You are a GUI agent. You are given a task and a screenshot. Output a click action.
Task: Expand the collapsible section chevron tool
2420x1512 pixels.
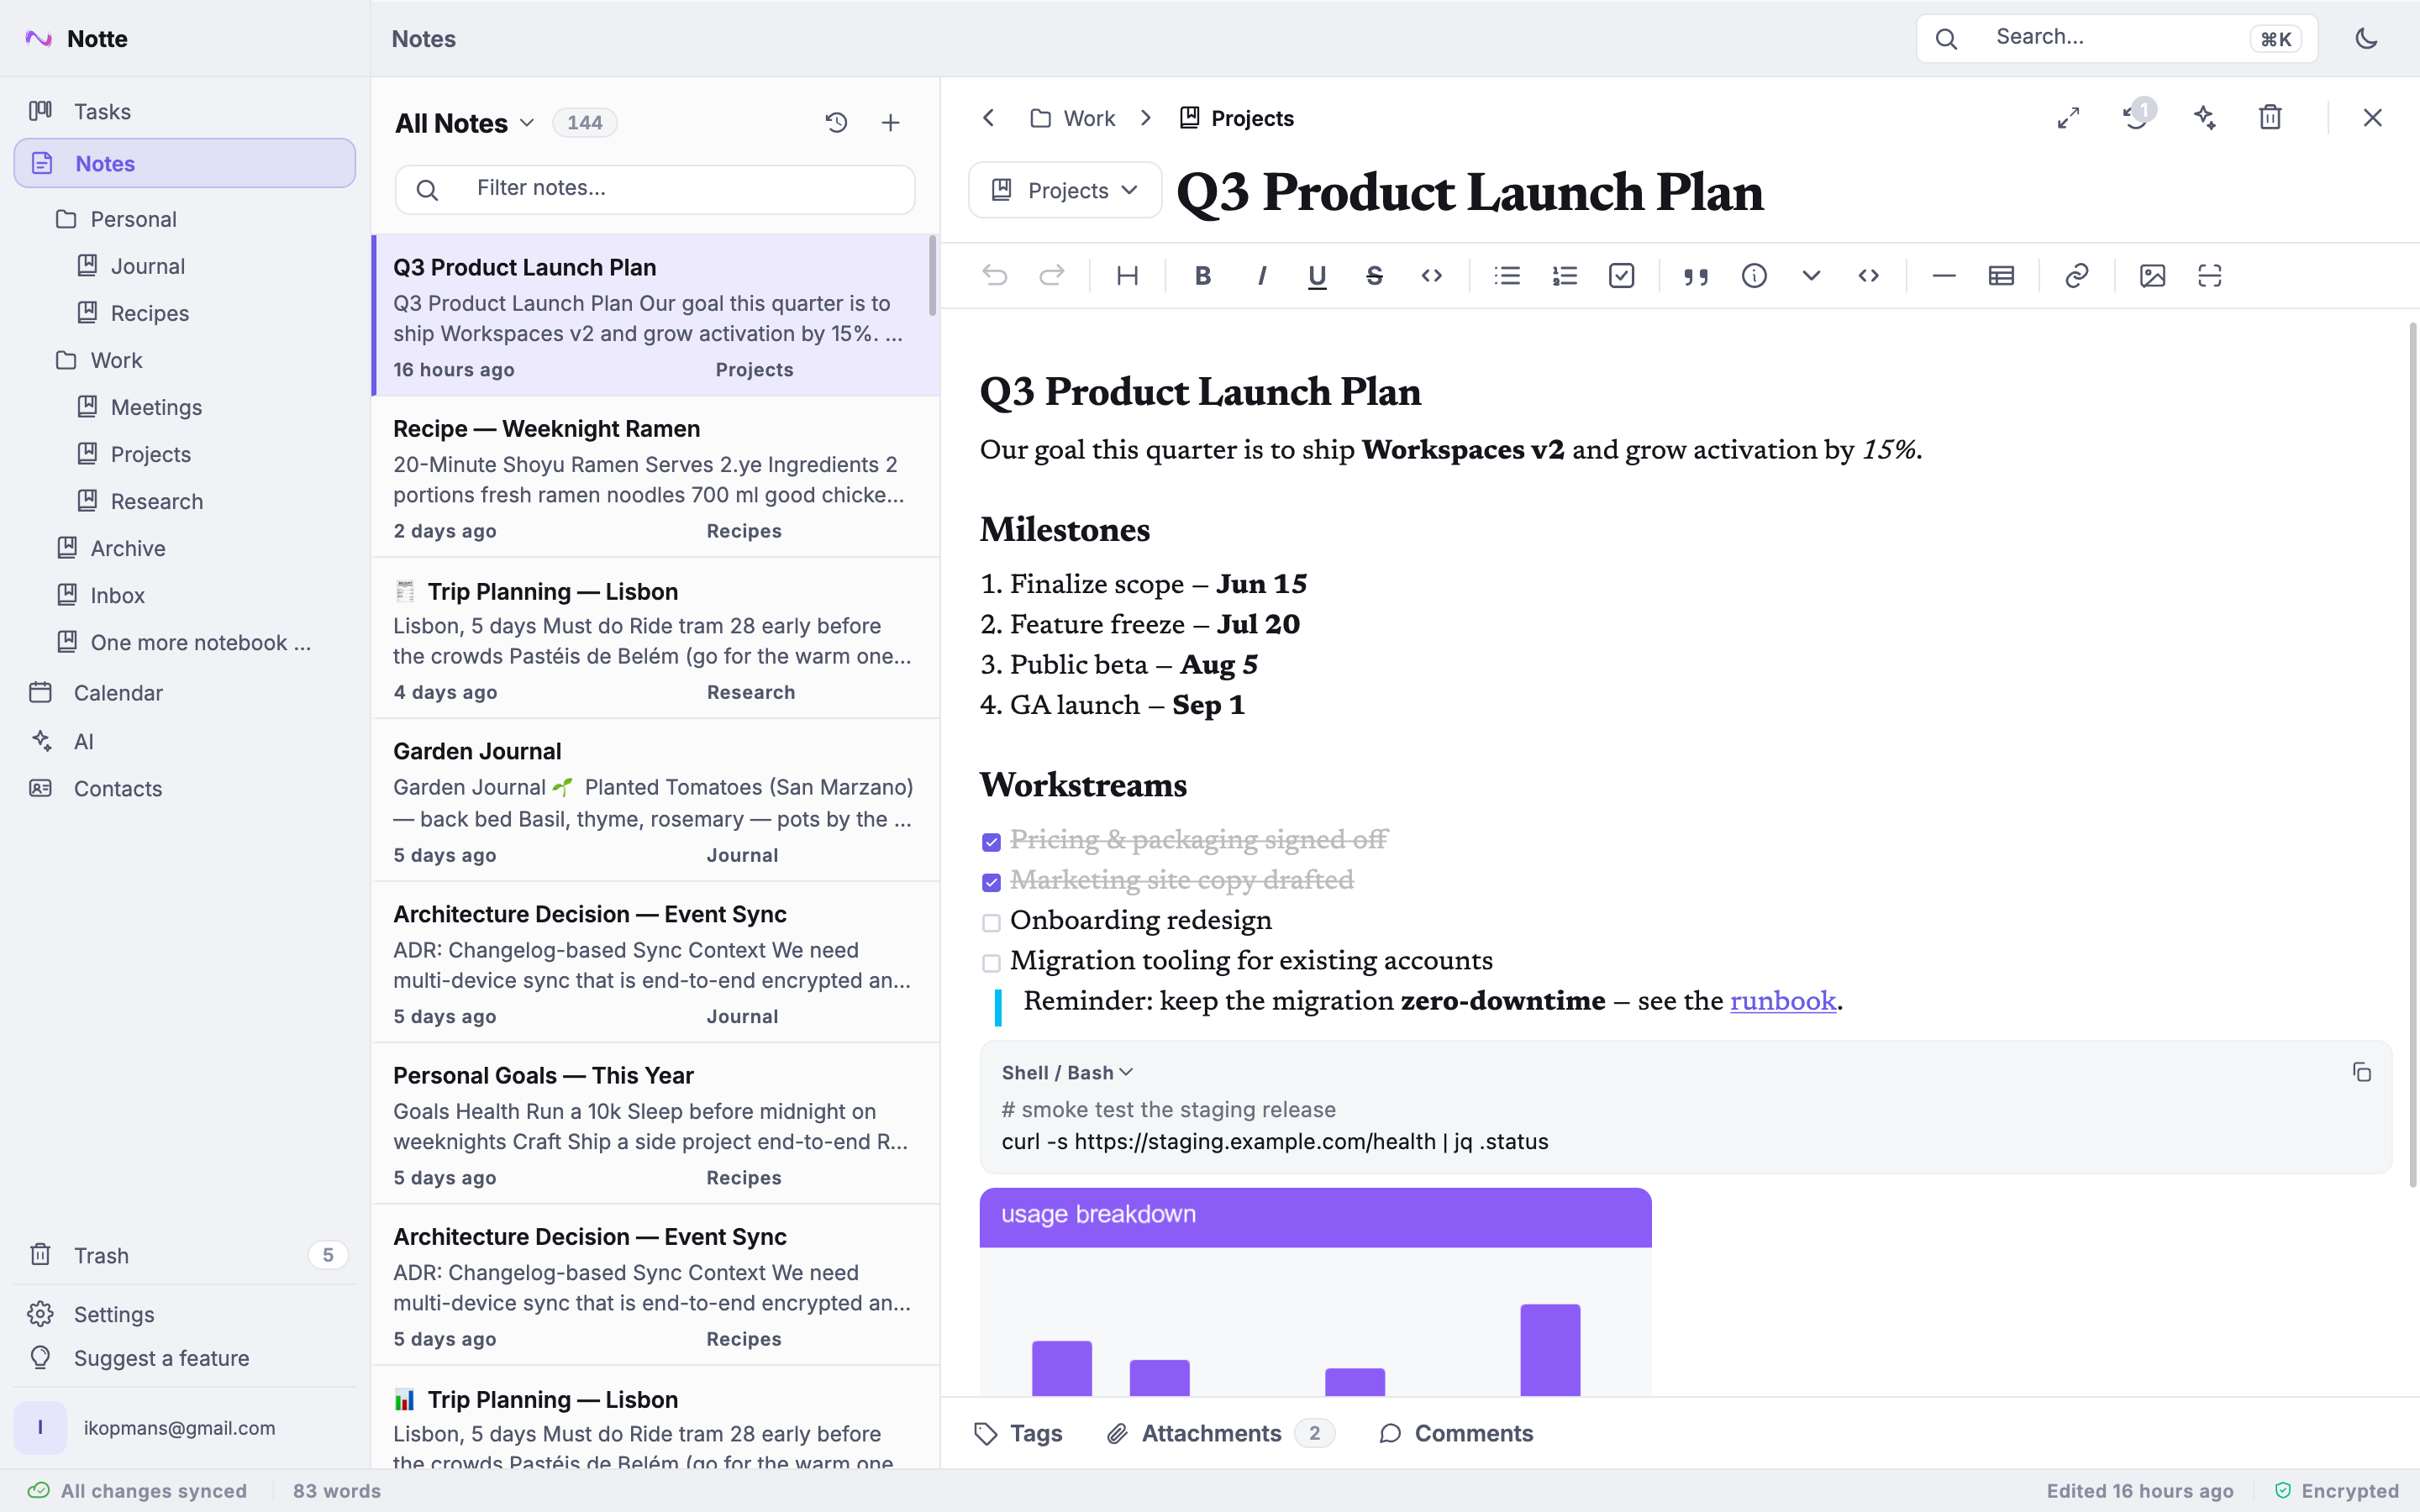point(1811,275)
